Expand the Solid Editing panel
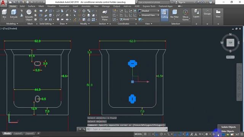 click(47, 24)
